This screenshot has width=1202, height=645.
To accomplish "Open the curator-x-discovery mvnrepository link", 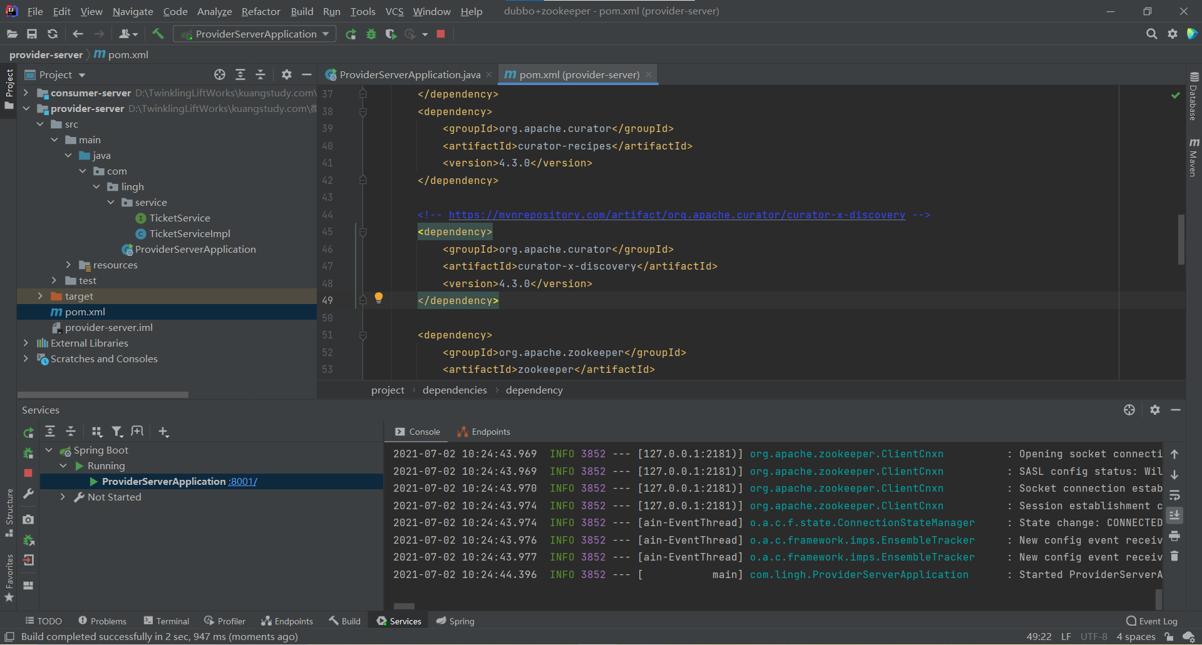I will pyautogui.click(x=677, y=215).
